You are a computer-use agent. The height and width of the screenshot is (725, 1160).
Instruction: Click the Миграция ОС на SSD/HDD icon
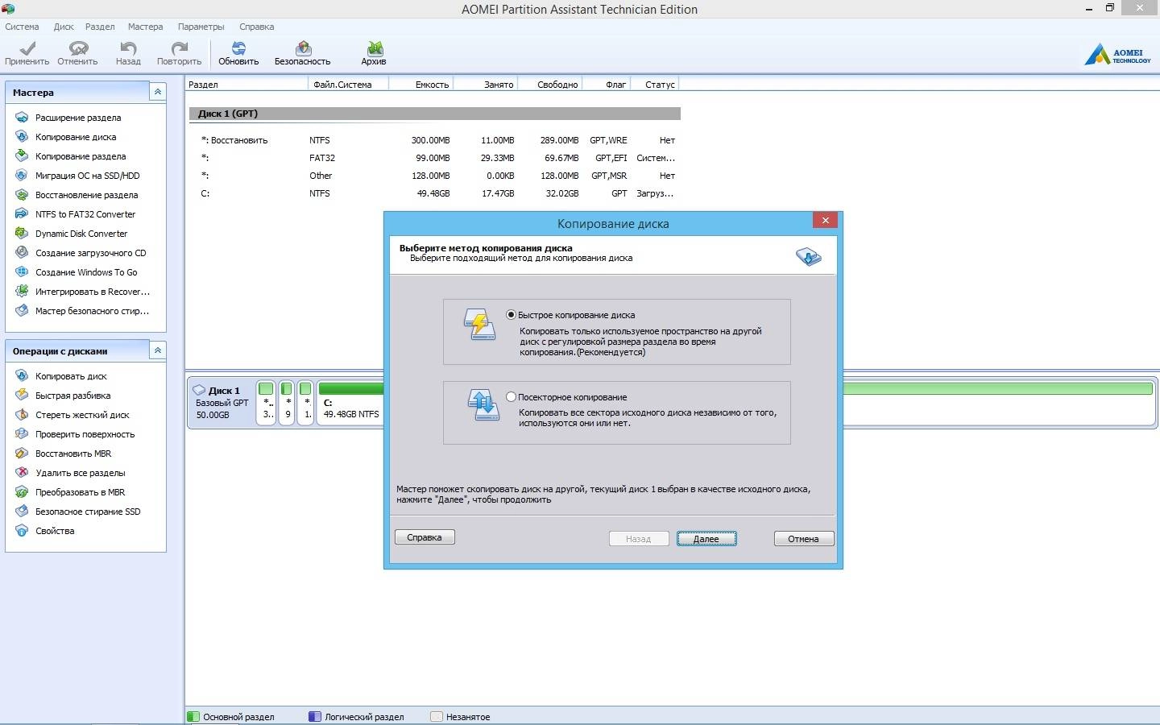point(22,176)
